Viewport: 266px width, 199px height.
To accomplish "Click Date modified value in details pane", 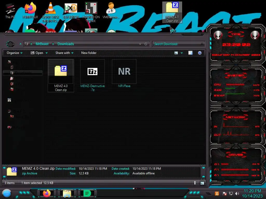I will pos(93,169).
